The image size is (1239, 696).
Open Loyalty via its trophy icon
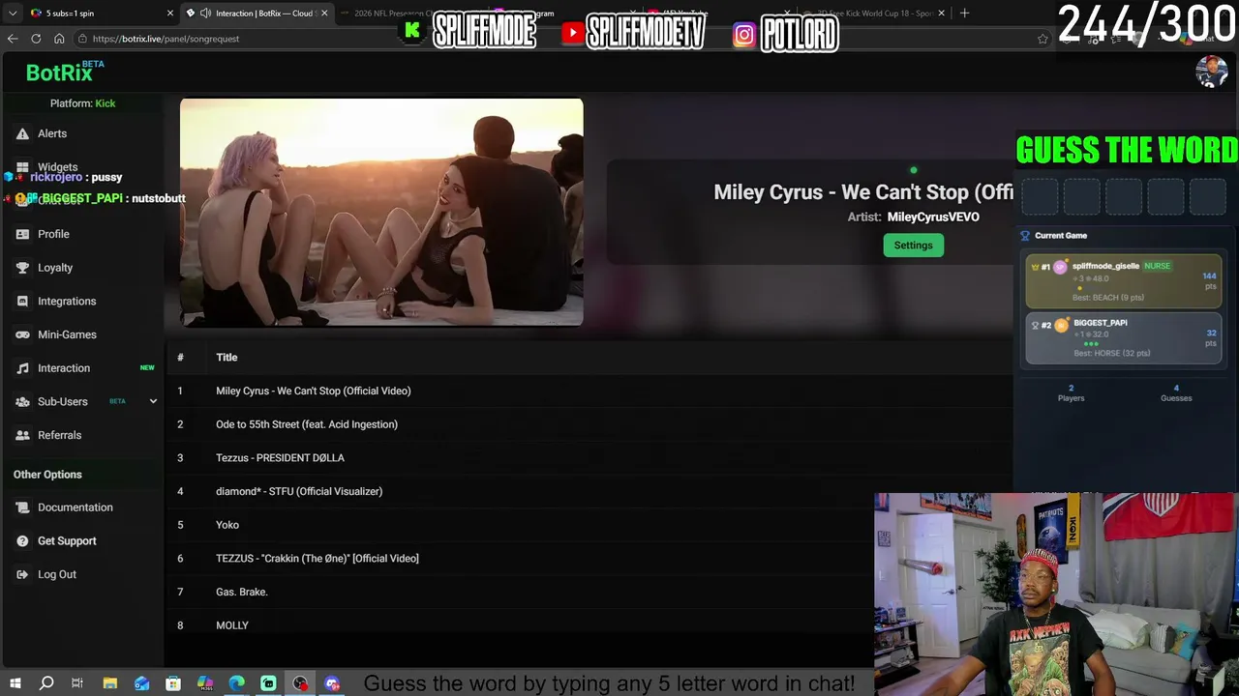22,268
